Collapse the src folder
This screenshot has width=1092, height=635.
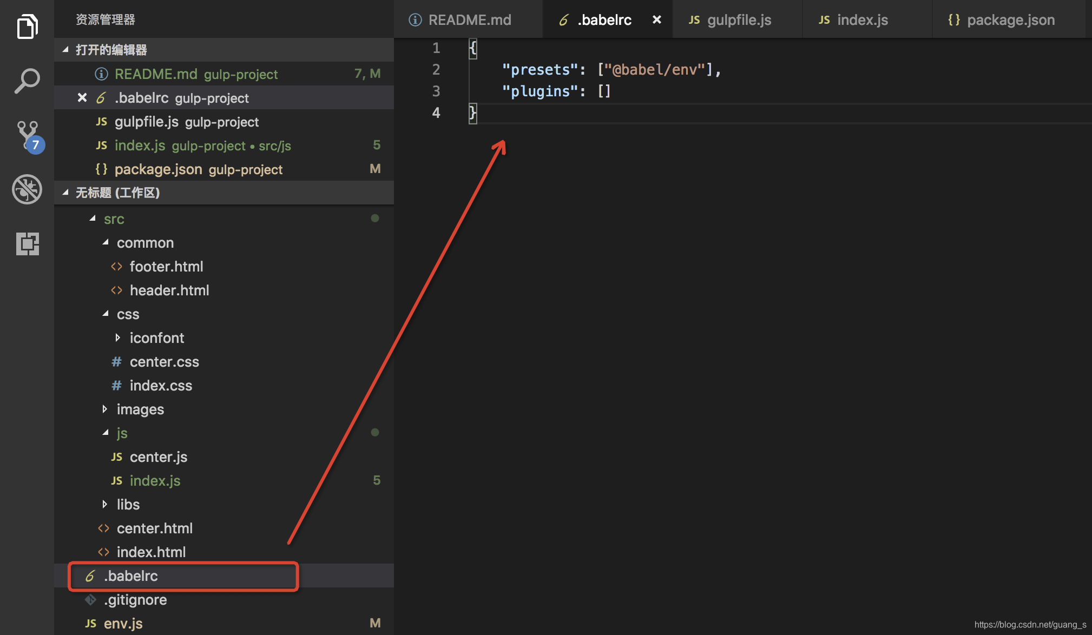[x=93, y=219]
